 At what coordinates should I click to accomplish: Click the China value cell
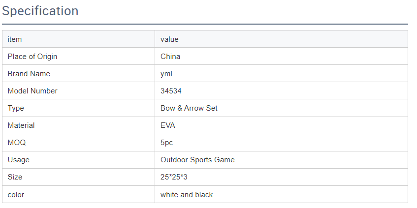pos(170,57)
